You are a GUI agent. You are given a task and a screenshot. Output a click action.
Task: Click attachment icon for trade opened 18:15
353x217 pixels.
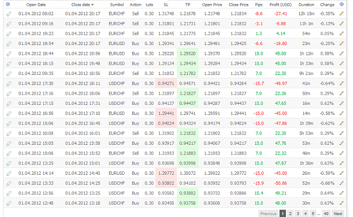8,64
